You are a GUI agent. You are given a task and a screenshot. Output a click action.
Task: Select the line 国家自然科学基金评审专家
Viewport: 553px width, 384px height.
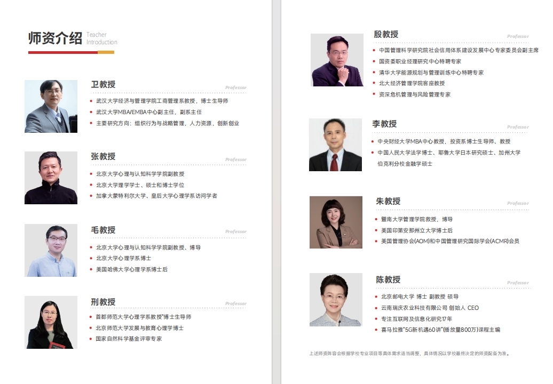129,339
